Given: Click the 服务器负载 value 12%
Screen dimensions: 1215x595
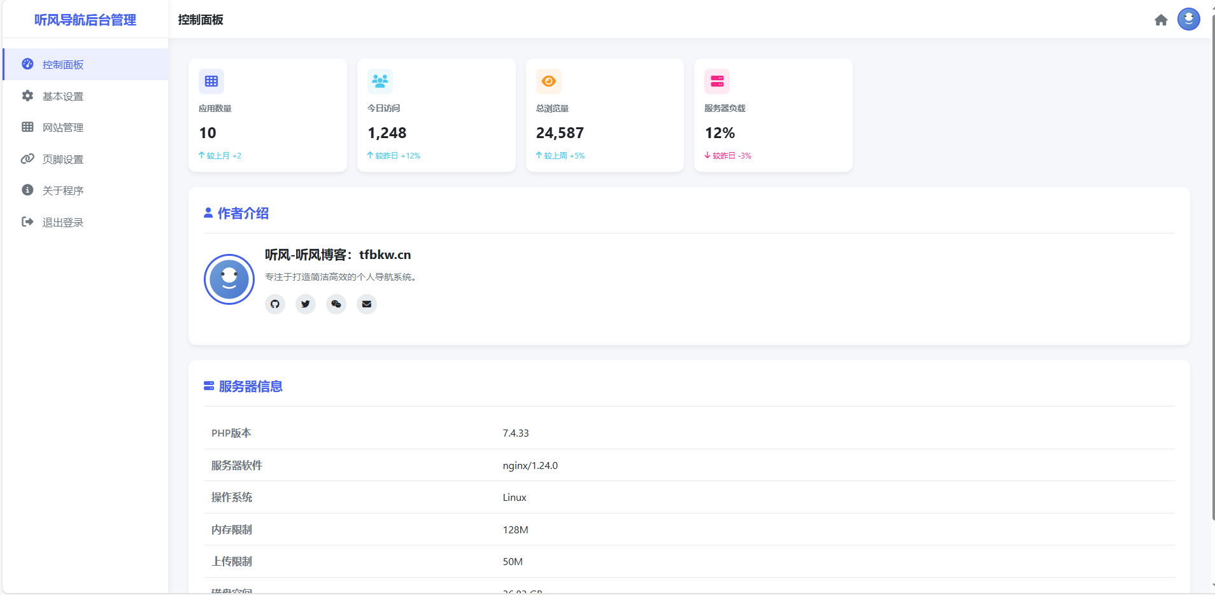Looking at the screenshot, I should point(720,133).
